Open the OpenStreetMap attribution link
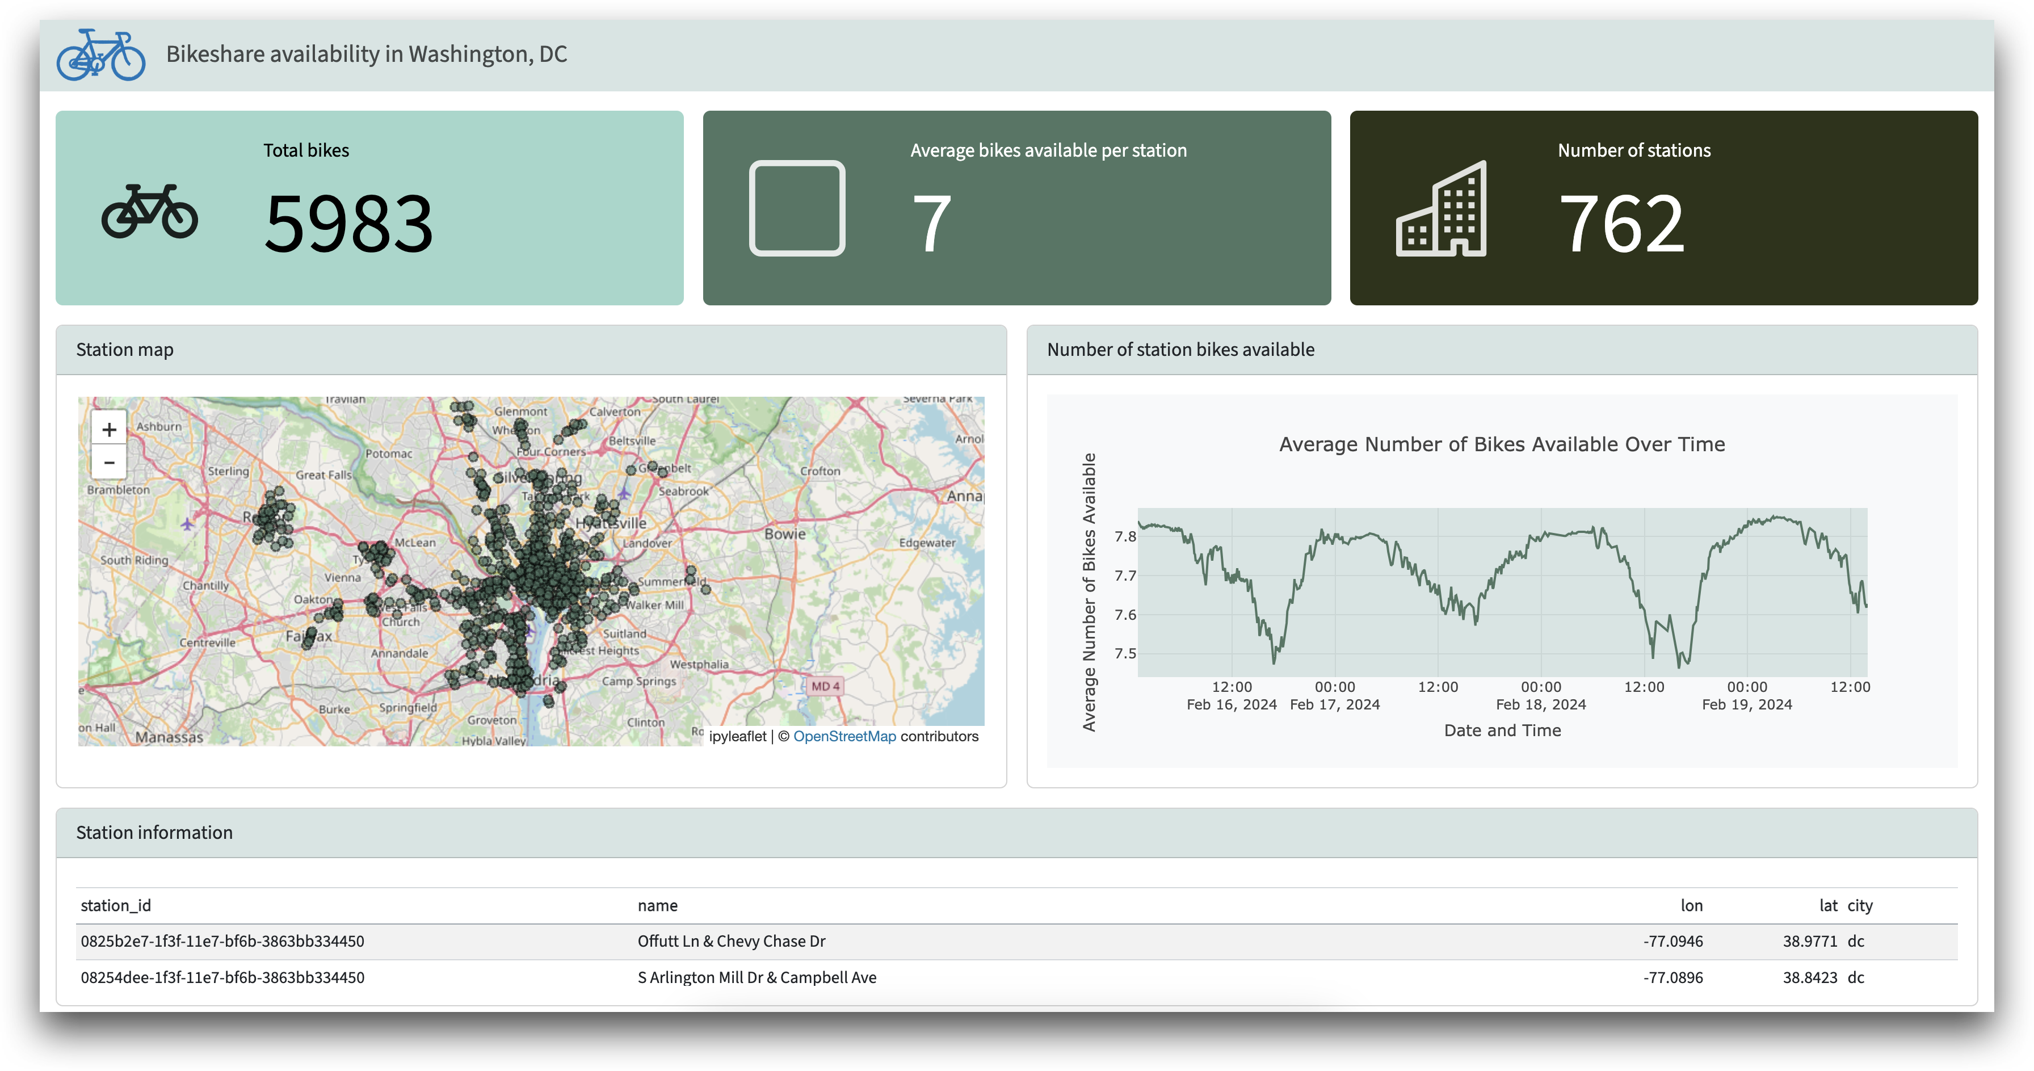 coord(844,736)
